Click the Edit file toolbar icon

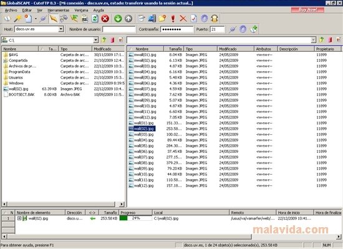click(142, 19)
